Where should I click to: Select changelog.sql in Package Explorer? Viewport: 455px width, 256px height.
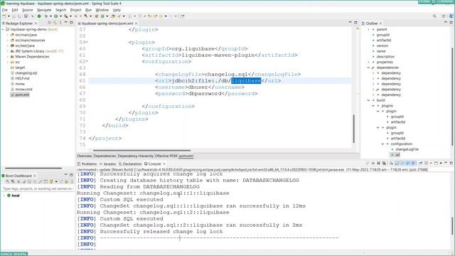[26, 73]
